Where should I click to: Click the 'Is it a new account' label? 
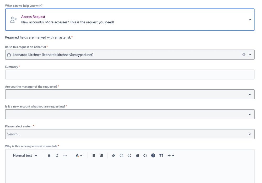click(x=35, y=106)
